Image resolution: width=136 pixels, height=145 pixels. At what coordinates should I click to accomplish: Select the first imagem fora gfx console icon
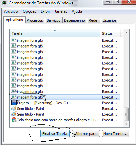pos(14,40)
